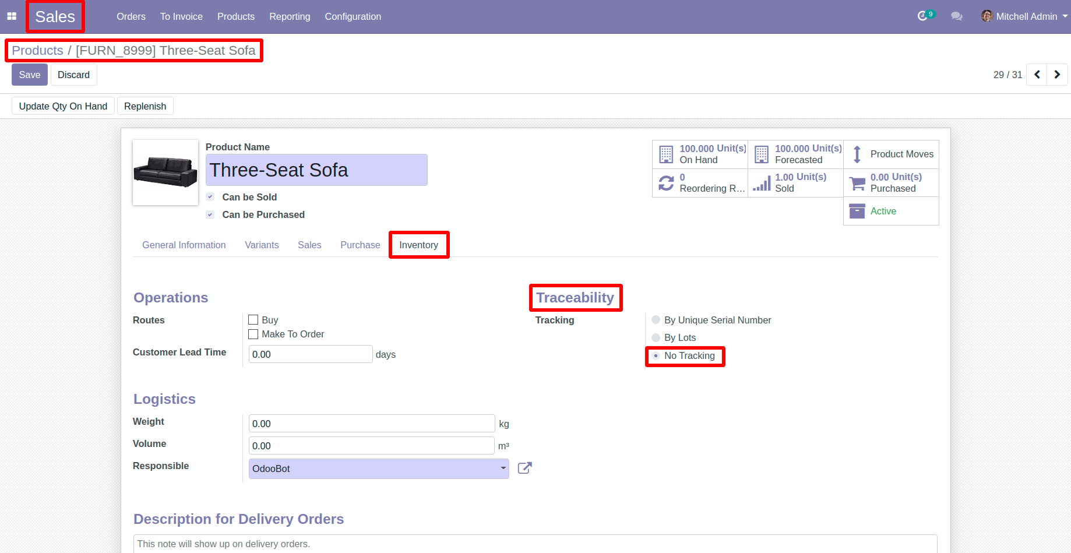Toggle Can be Purchased checkbox
The width and height of the screenshot is (1071, 553).
(x=210, y=214)
